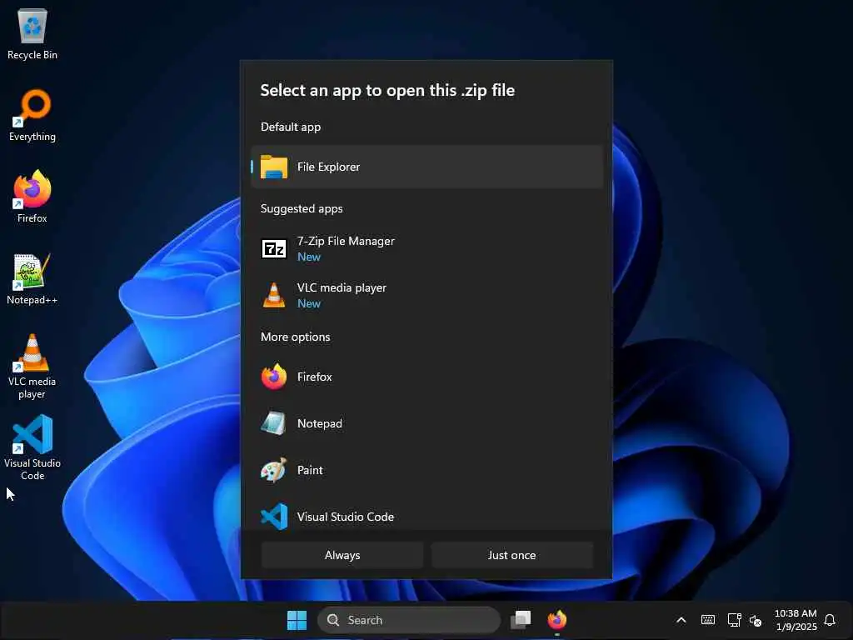Select the Firefox icon in More options
This screenshot has width=853, height=640.
coord(273,377)
